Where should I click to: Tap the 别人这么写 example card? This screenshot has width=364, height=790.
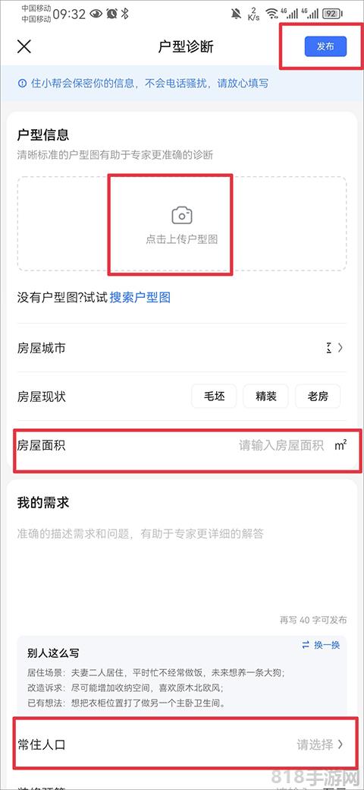tap(181, 675)
